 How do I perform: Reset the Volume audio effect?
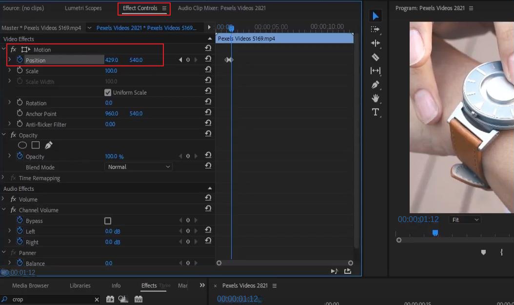pyautogui.click(x=208, y=198)
